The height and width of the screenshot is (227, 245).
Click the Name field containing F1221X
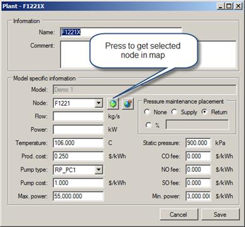coord(121,33)
